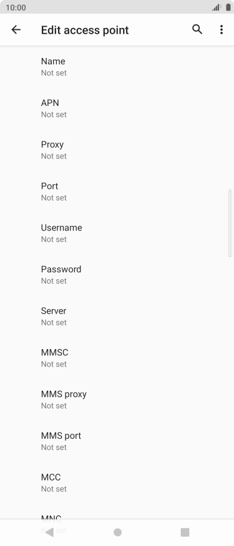Select the Port entry
Screen dimensions: 234x546
[x=117, y=191]
